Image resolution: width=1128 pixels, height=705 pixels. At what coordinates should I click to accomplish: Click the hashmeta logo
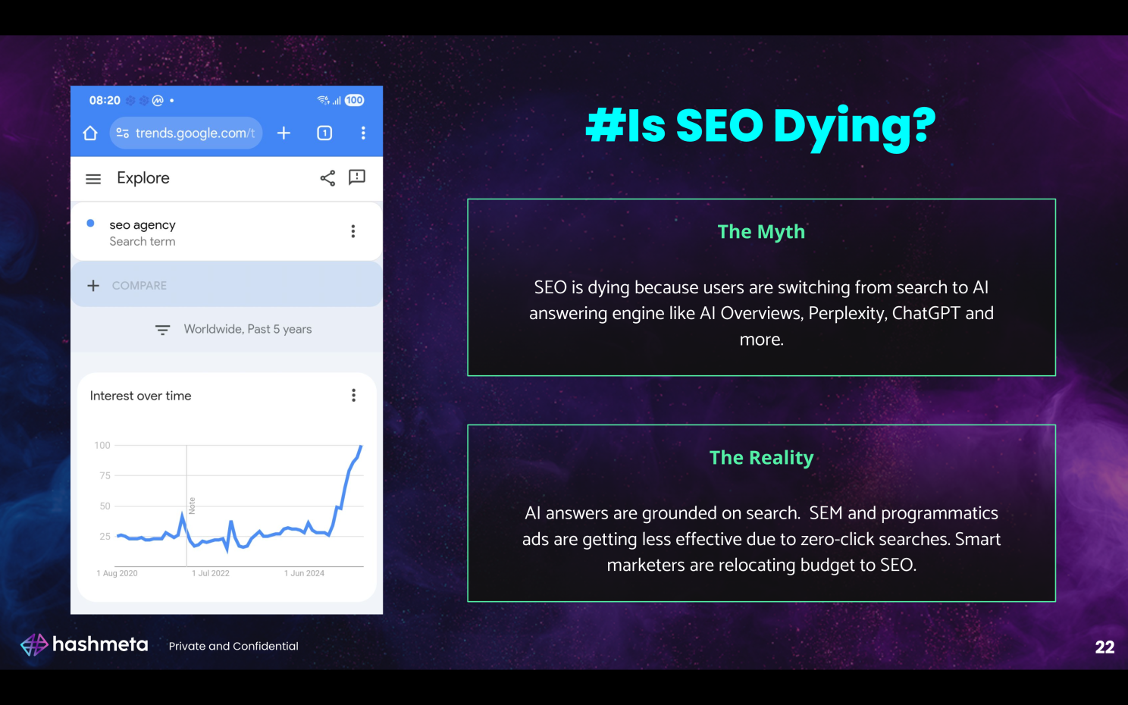click(x=84, y=644)
